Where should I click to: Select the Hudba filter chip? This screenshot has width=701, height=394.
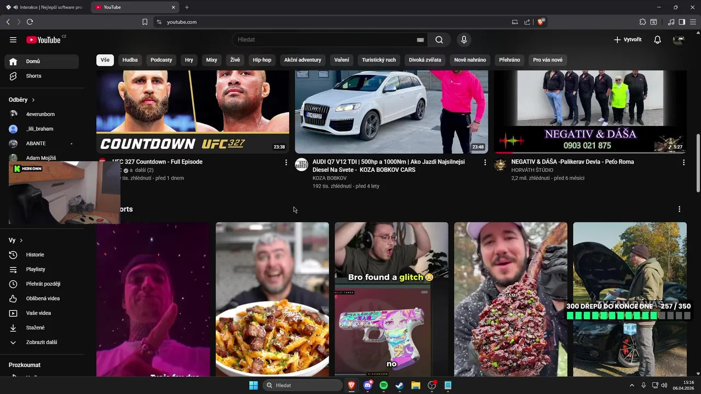[x=130, y=60]
